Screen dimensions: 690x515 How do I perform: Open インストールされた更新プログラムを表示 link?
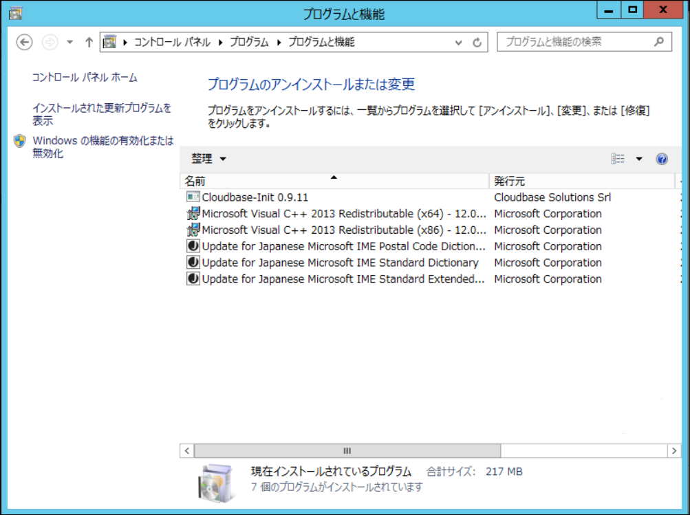click(x=102, y=114)
